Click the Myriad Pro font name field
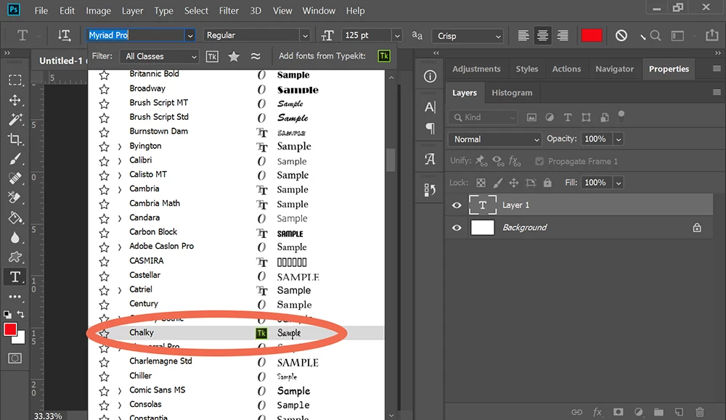Screen dimensions: 726x420 [135, 35]
